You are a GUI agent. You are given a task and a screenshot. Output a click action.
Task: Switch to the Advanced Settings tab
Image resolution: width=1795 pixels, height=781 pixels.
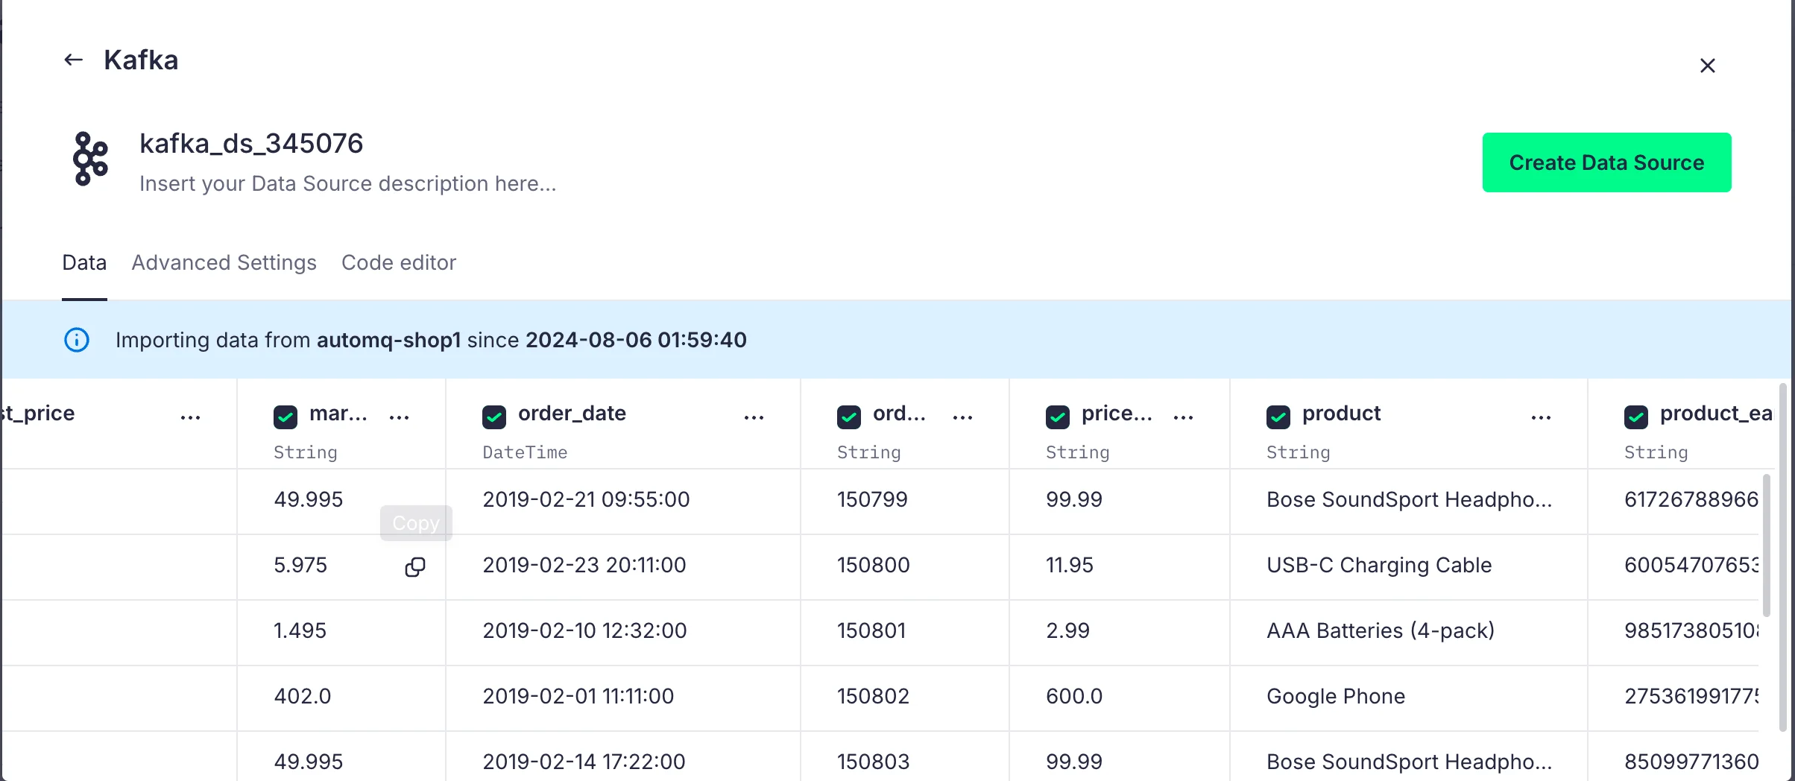pyautogui.click(x=224, y=262)
